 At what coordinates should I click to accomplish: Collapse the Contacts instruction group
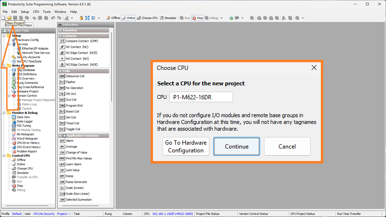[60, 36]
